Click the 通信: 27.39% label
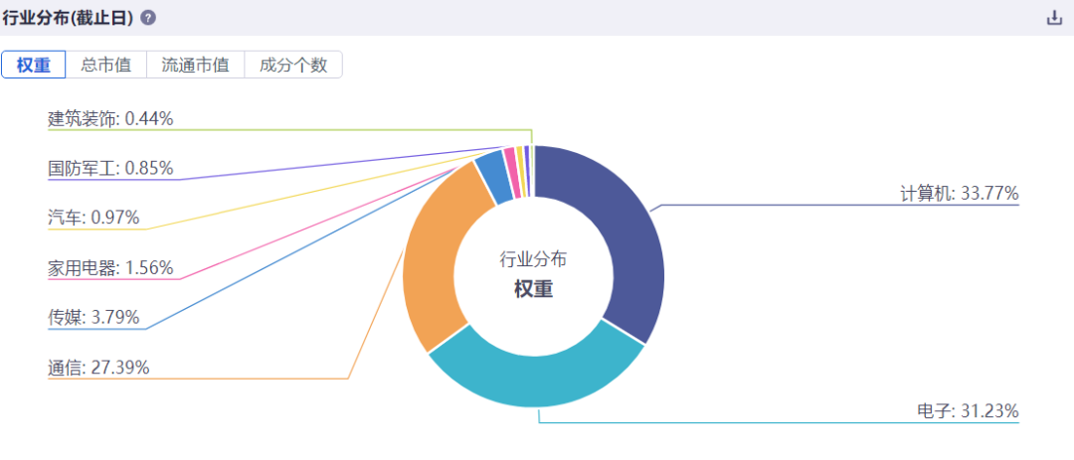Viewport: 1074px width, 460px height. pyautogui.click(x=97, y=368)
